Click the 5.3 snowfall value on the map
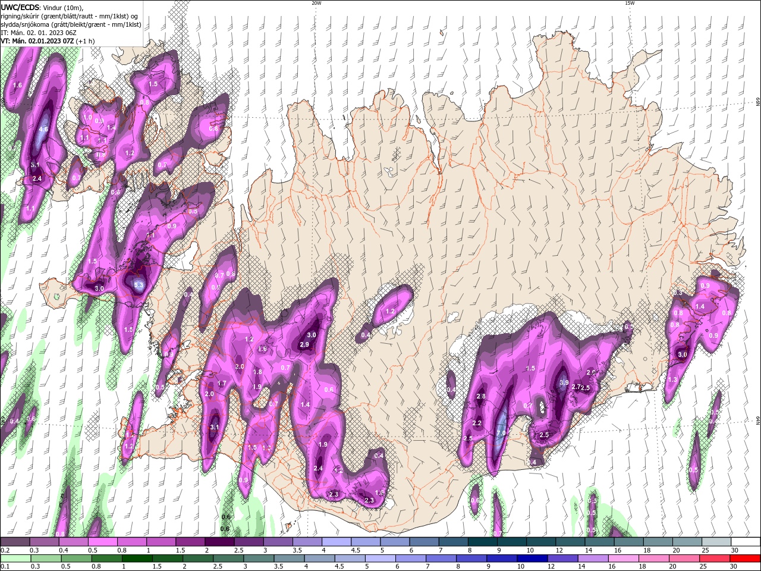Image resolution: width=761 pixels, height=571 pixels. [139, 285]
